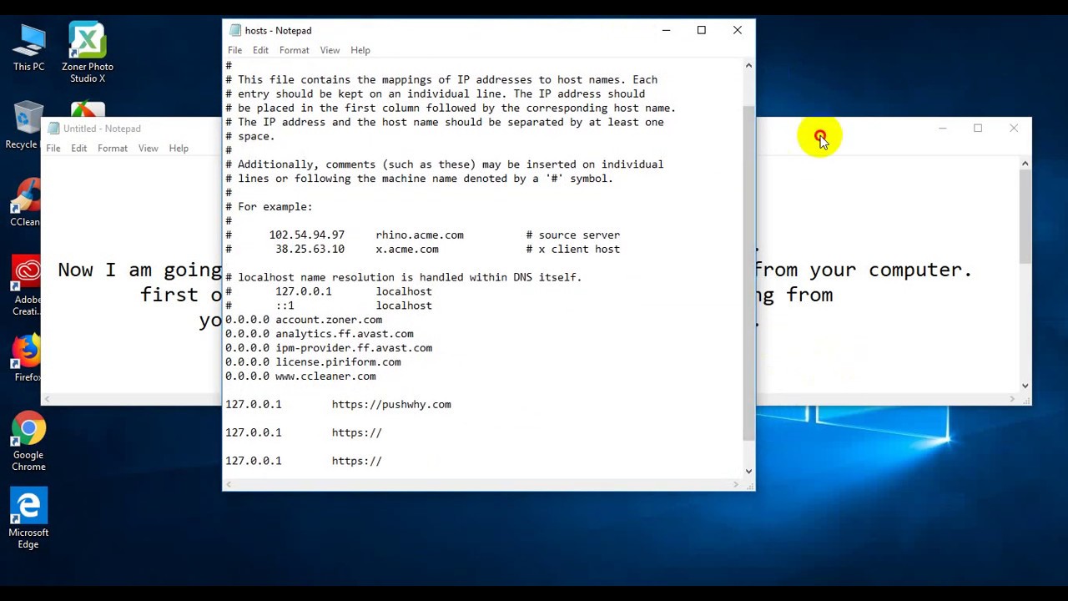1068x601 pixels.
Task: Click scroll left arrow in hosts Notepad
Action: pos(229,484)
